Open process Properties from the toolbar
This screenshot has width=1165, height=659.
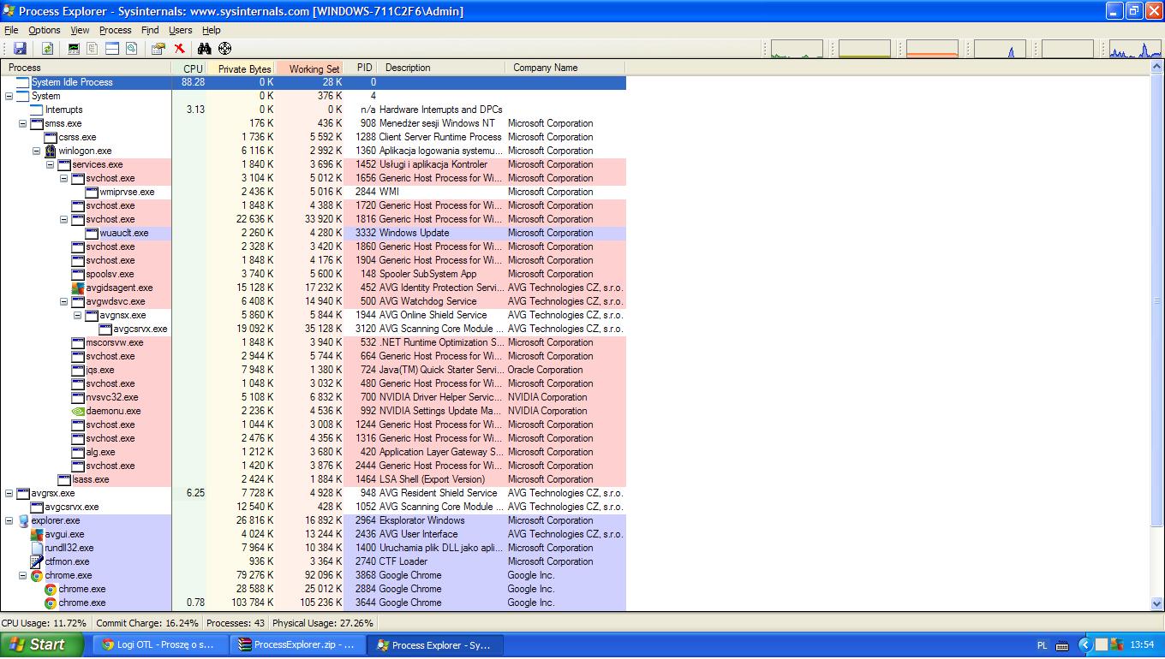[158, 49]
